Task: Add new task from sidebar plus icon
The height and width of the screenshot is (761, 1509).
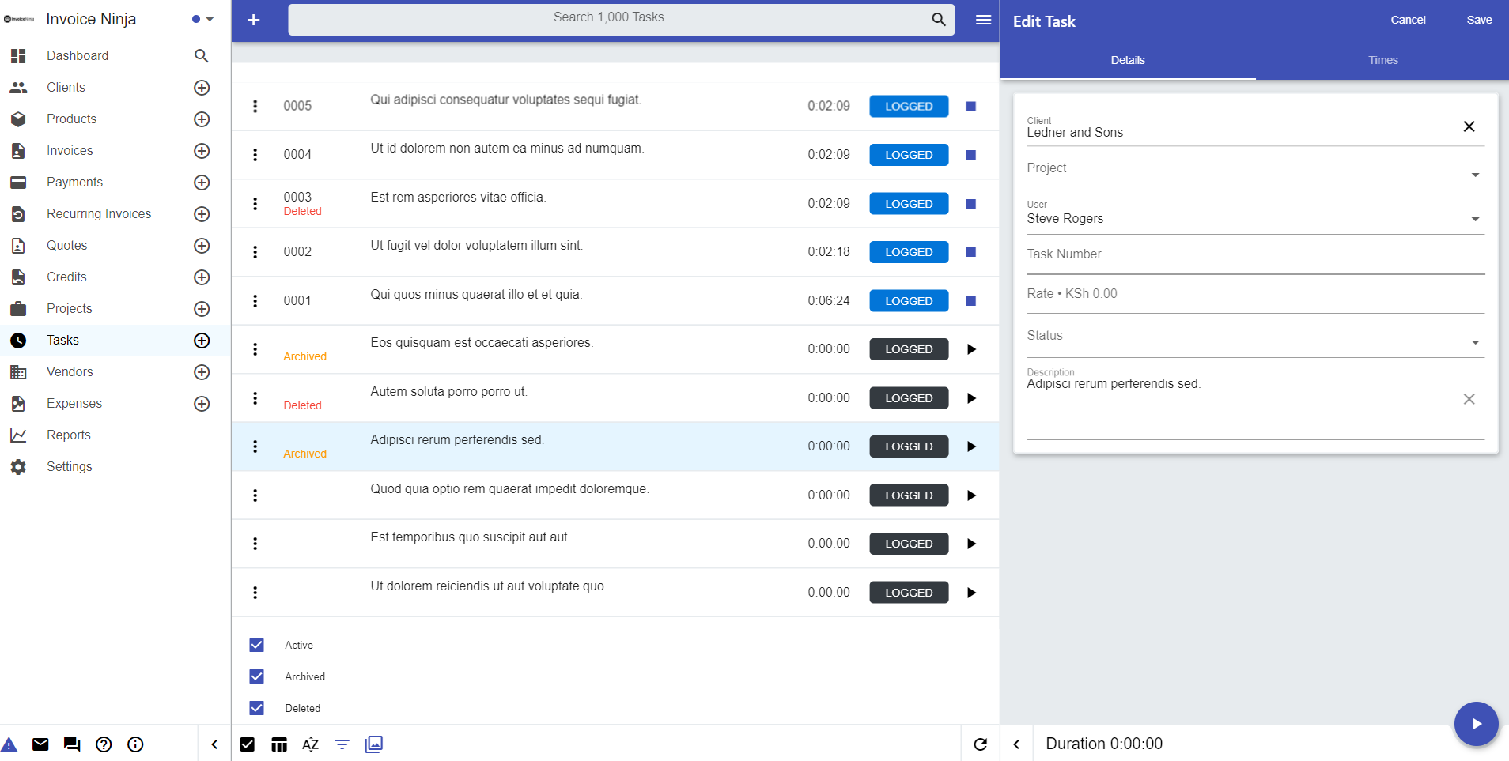Action: pyautogui.click(x=202, y=341)
